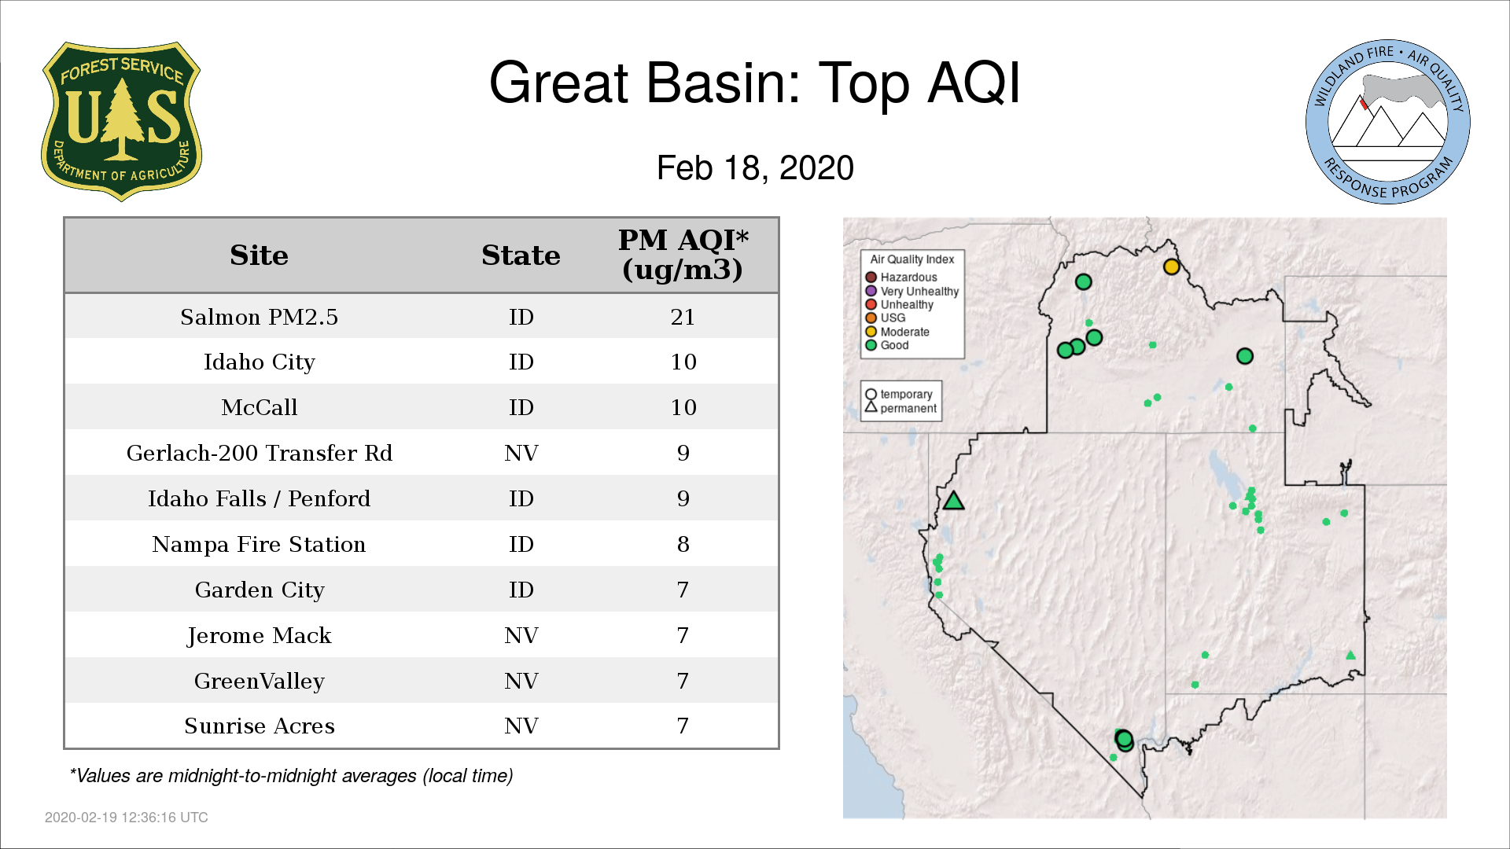Viewport: 1510px width, 849px height.
Task: Click the timestamp '2020-02-19 12:36:16 UTC'
Action: [126, 818]
